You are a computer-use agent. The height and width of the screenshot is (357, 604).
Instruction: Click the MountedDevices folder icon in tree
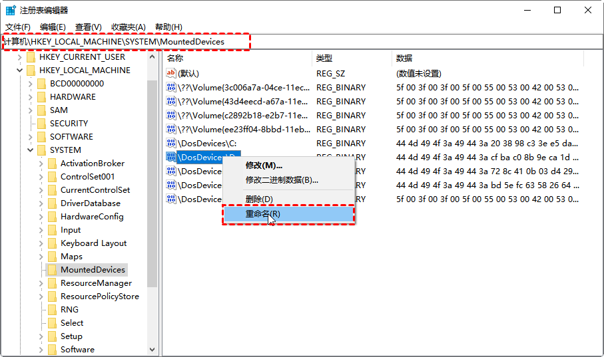coord(53,270)
